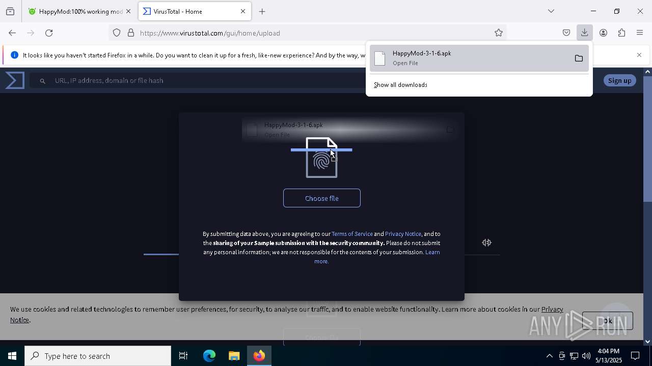Click Show all downloads

click(x=400, y=85)
